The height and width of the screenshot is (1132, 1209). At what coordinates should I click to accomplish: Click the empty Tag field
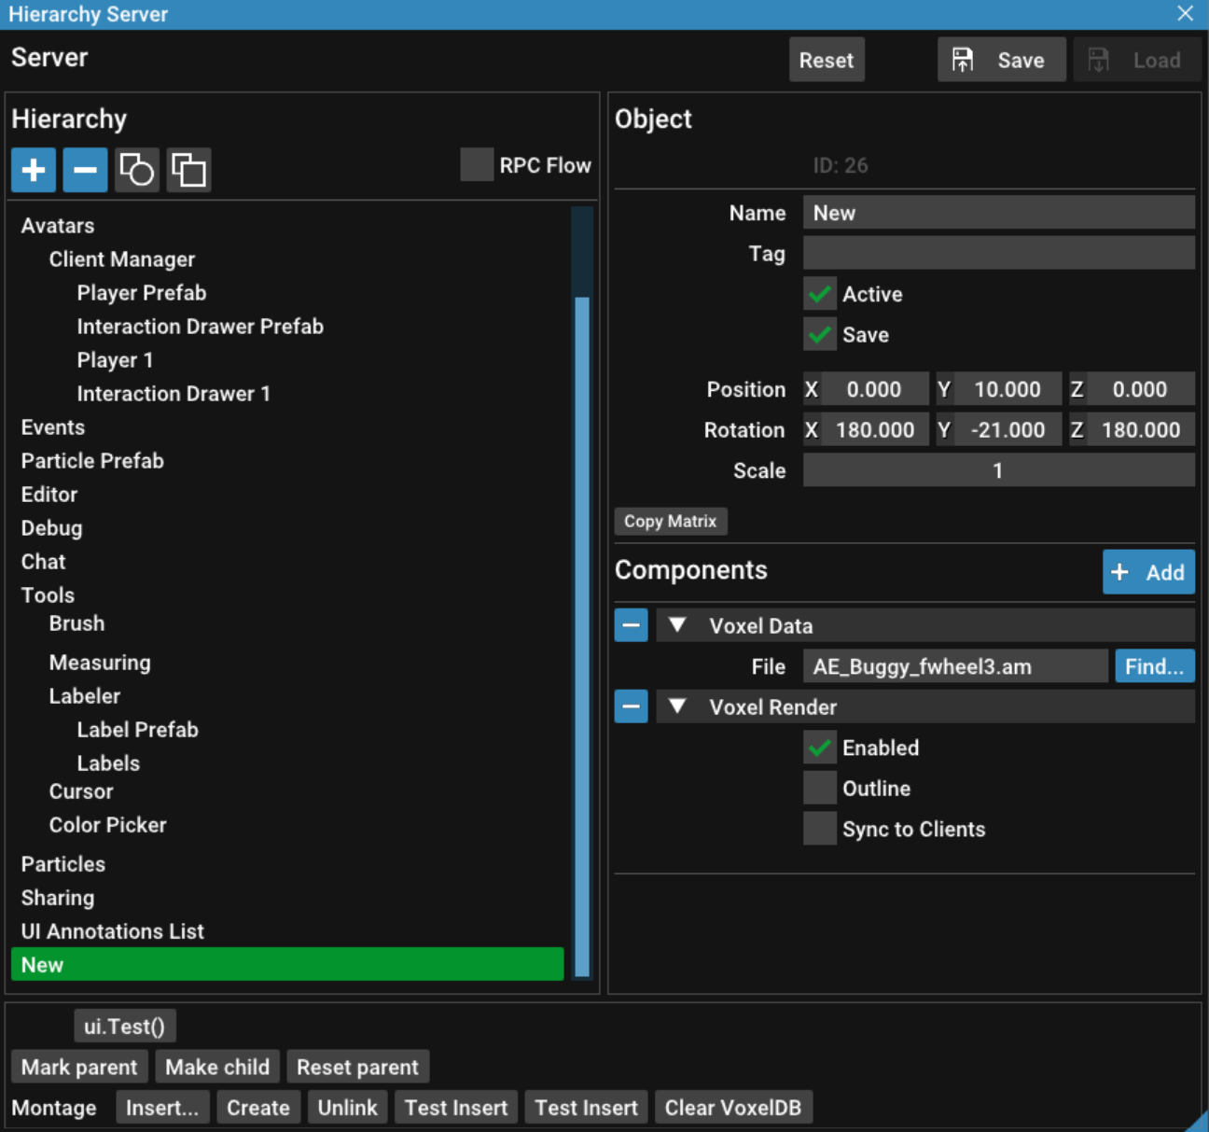click(999, 253)
